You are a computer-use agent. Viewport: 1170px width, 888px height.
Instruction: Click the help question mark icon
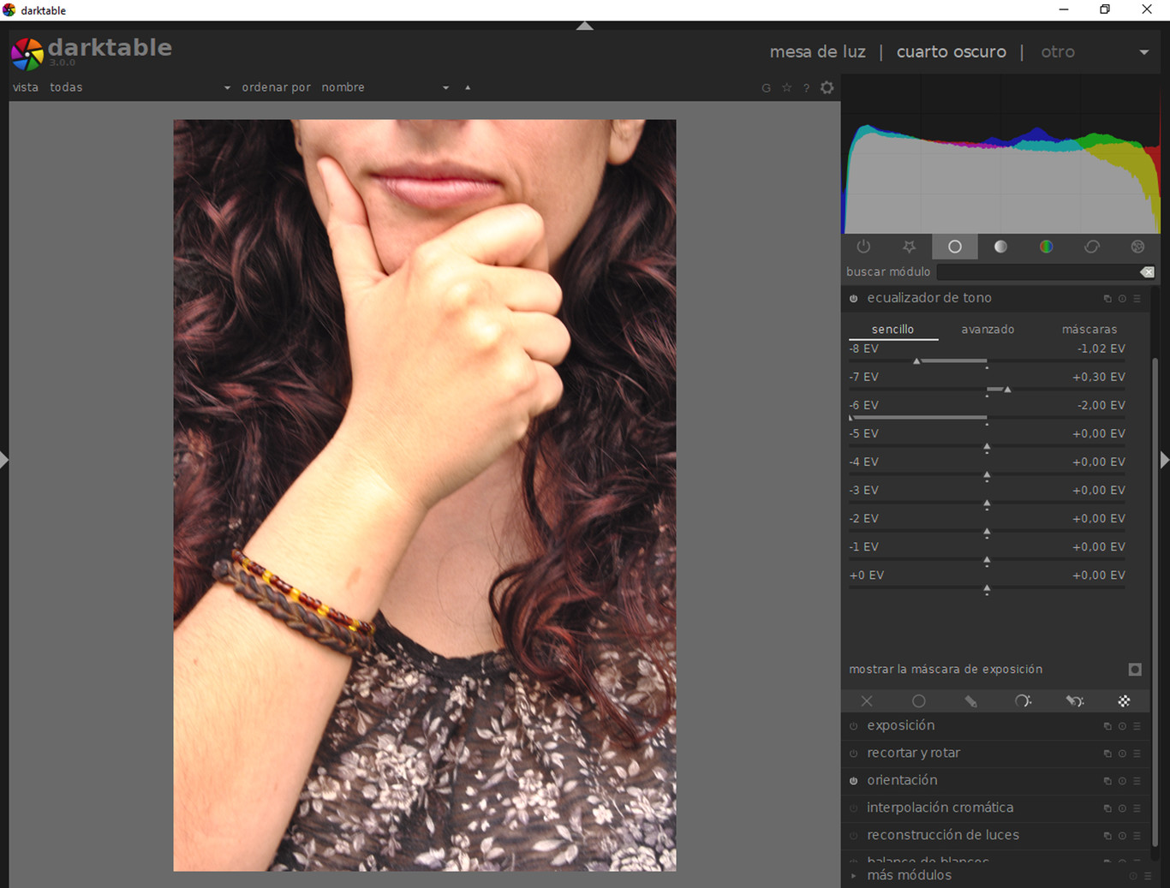806,87
